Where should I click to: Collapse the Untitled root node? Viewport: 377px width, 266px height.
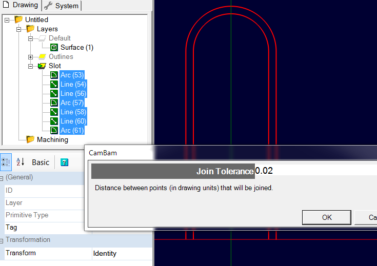point(7,20)
